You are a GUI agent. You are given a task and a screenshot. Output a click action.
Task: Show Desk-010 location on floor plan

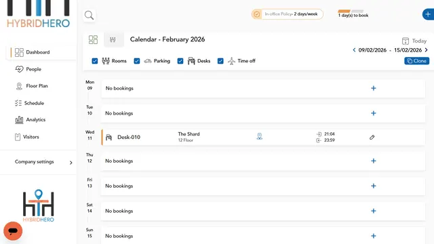tap(259, 136)
